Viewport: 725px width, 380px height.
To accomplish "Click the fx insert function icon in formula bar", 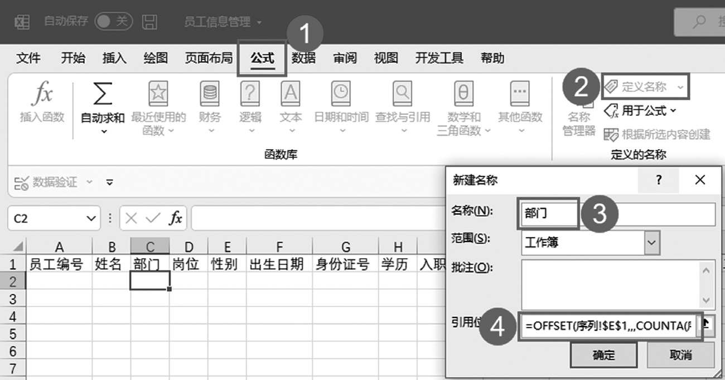I will [175, 219].
